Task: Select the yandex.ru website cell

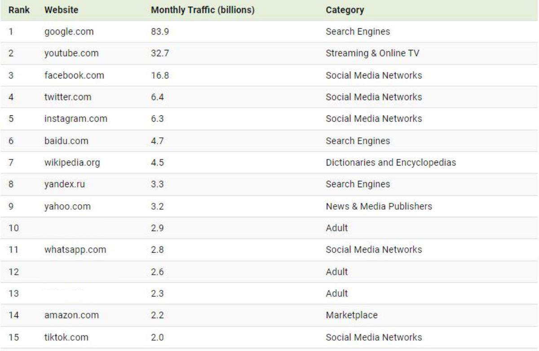Action: pyautogui.click(x=64, y=184)
